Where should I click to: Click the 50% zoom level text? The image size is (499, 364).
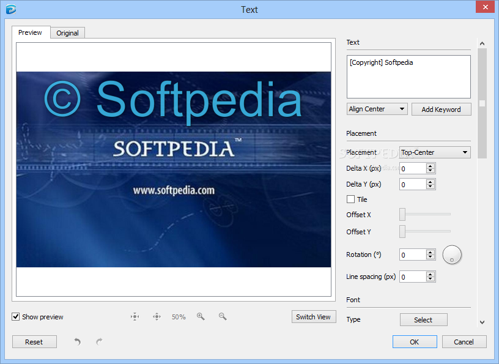[x=179, y=317]
